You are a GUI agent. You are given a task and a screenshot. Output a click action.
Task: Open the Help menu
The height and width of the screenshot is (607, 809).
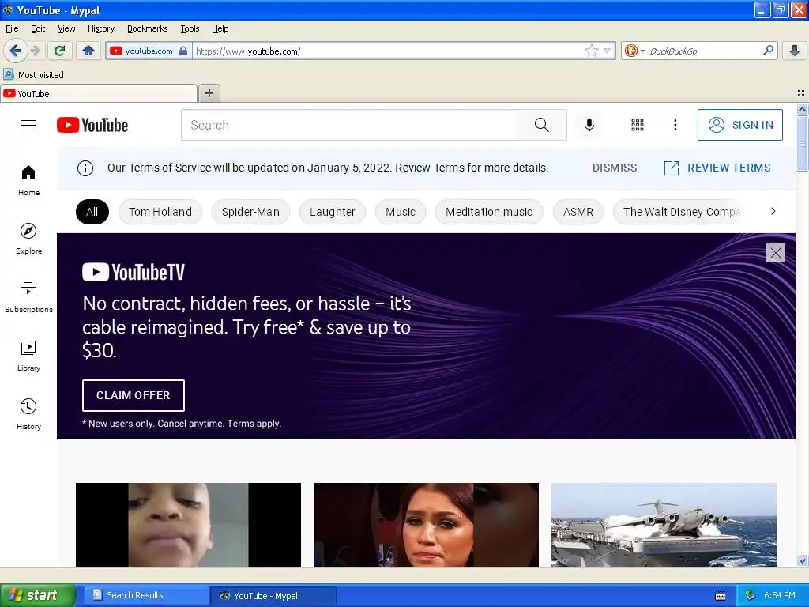[220, 28]
